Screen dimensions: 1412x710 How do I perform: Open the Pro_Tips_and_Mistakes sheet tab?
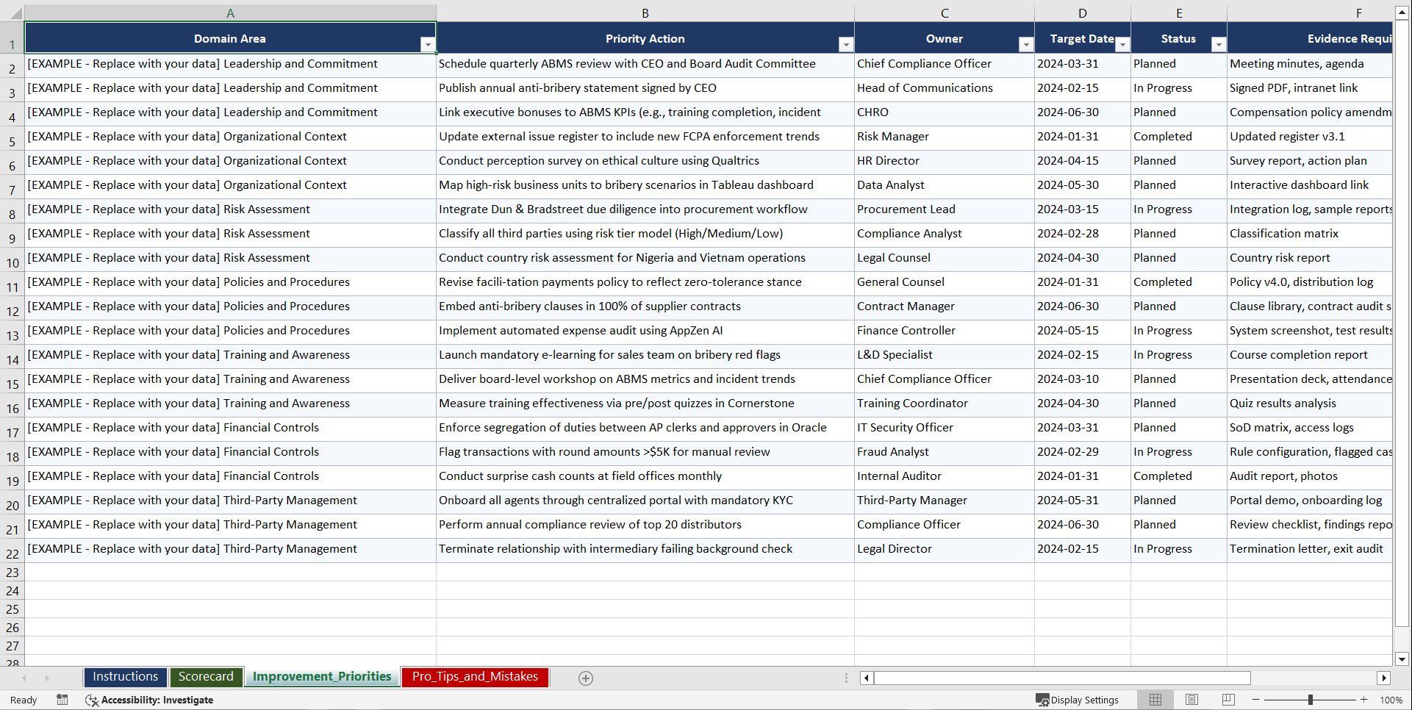pos(474,677)
